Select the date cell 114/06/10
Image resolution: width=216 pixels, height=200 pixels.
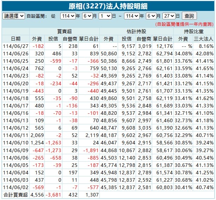[16, 143]
